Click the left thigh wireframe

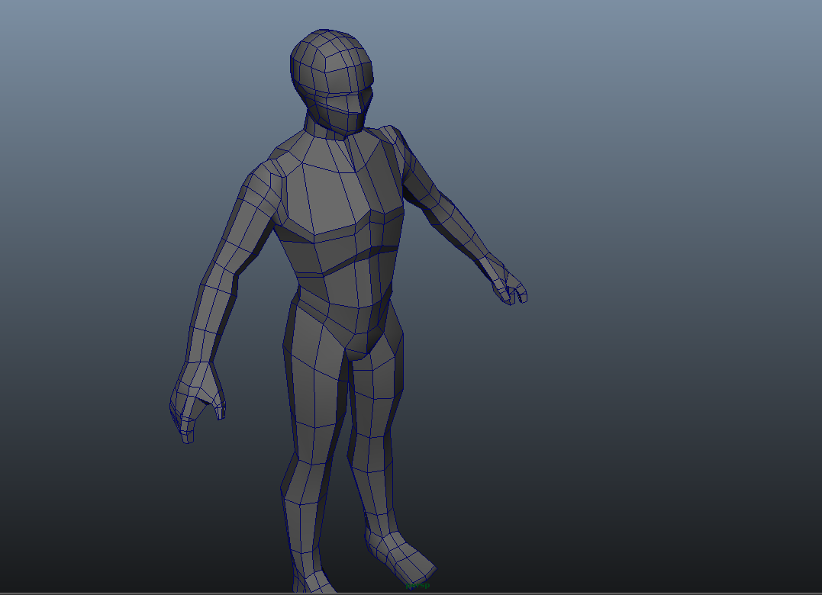pyautogui.click(x=374, y=381)
